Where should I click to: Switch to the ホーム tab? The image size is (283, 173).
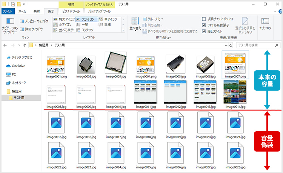[22, 11]
